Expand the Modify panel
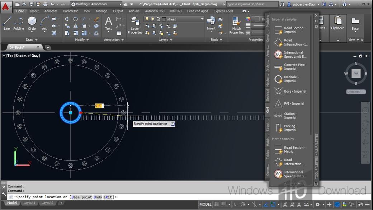This screenshot has width=373, height=210. pos(82,40)
